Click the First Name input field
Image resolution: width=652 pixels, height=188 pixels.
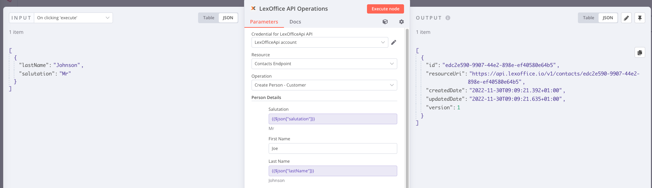(x=332, y=148)
